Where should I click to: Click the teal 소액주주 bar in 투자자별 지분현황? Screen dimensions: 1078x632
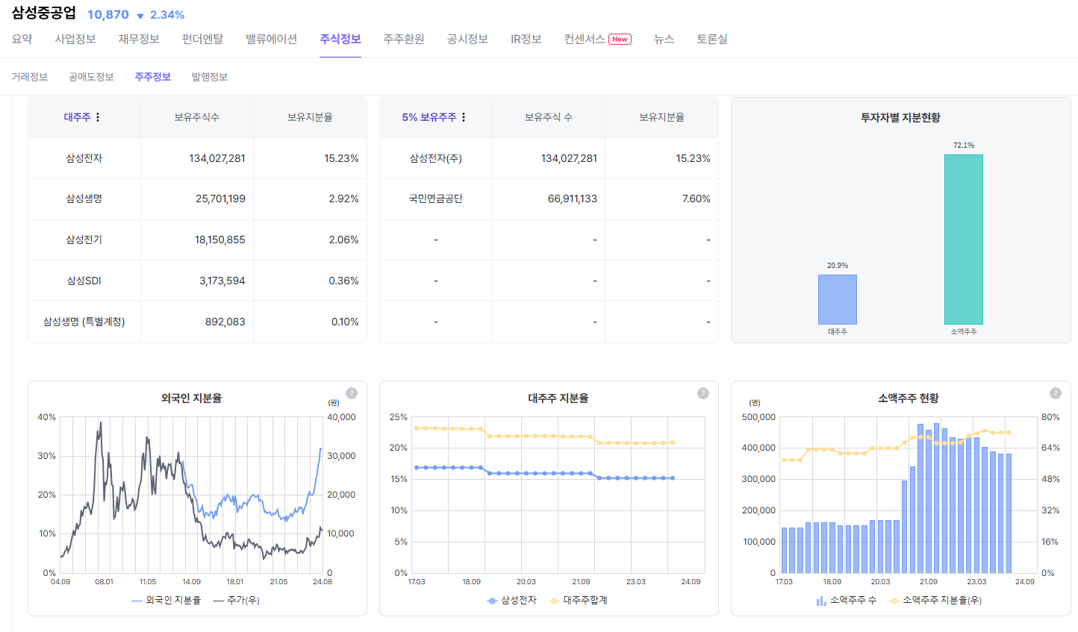coord(965,239)
